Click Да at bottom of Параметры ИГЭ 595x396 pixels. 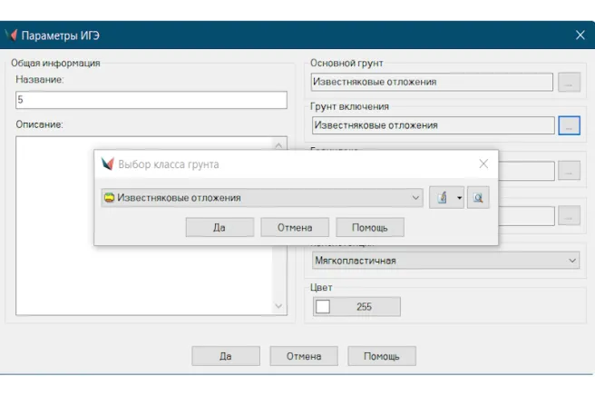pyautogui.click(x=225, y=356)
